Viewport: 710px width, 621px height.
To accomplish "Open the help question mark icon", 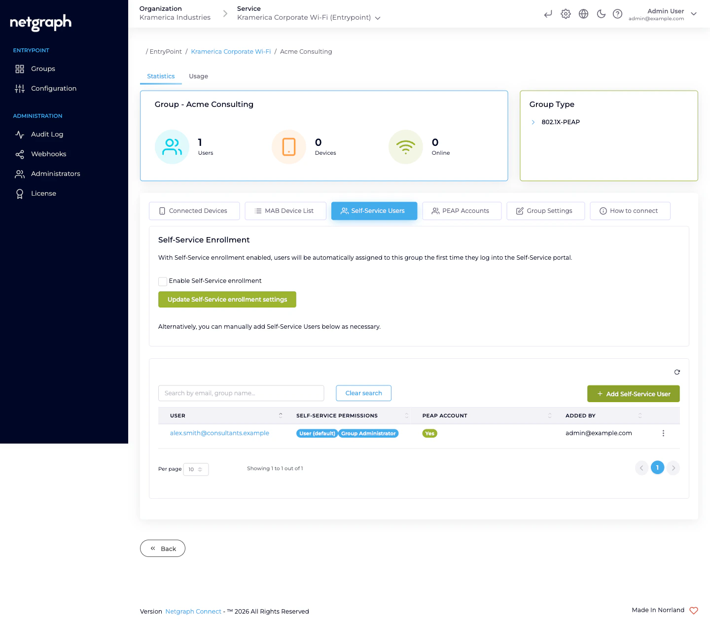I will (x=617, y=14).
